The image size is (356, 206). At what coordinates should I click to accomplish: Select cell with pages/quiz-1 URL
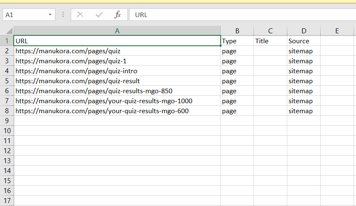[117, 61]
